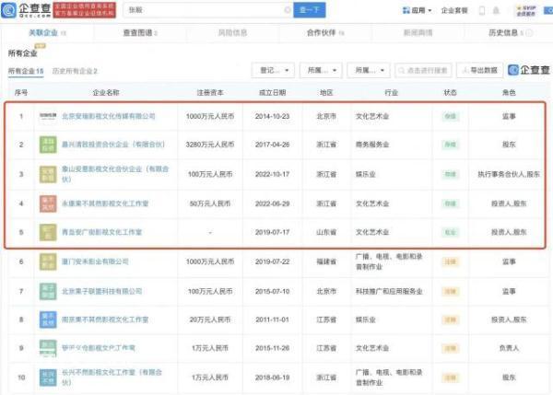The height and width of the screenshot is (395, 553).
Task: Switch to the 关联企业 tab
Action: tap(47, 33)
